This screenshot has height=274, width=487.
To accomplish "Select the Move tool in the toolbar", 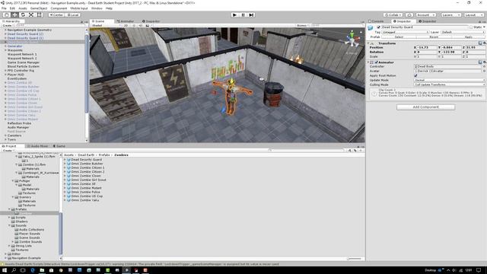I will coord(14,15).
